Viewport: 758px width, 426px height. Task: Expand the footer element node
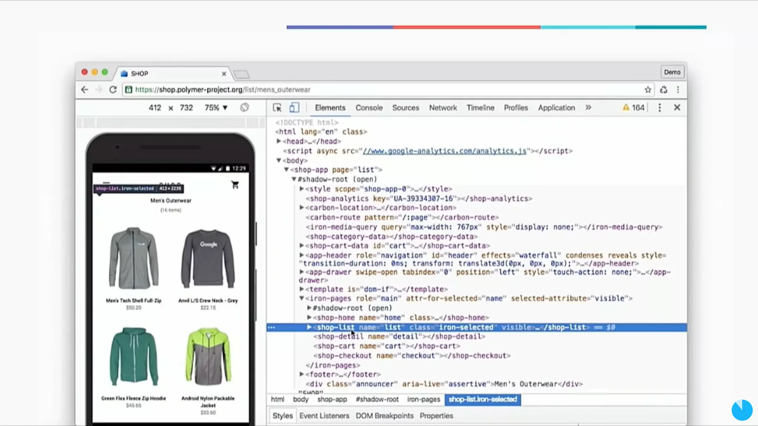tap(302, 375)
